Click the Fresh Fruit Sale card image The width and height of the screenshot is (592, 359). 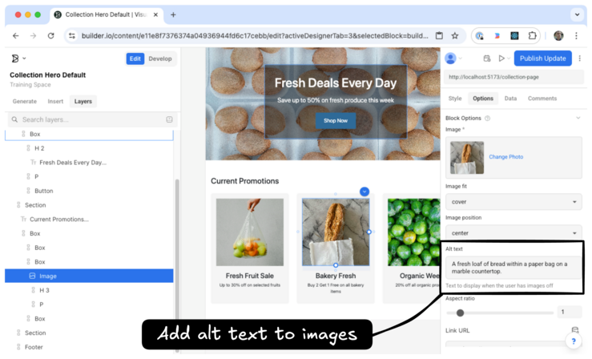point(250,232)
